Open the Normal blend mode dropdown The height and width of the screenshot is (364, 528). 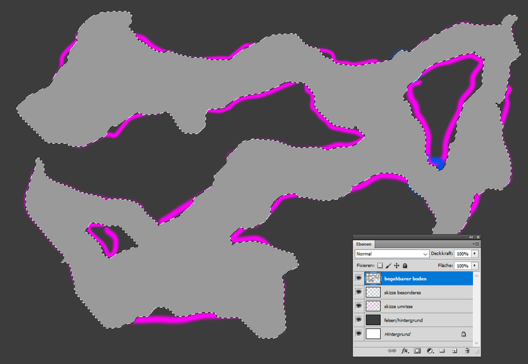tap(392, 253)
